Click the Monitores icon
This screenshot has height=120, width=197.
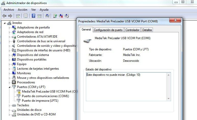click(14, 73)
